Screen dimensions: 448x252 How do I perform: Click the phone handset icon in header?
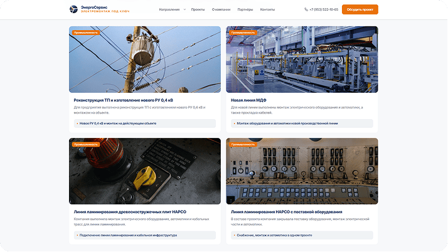306,9
